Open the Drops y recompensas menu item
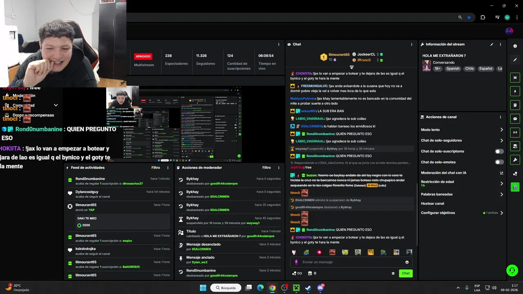The image size is (523, 294). pyautogui.click(x=33, y=115)
